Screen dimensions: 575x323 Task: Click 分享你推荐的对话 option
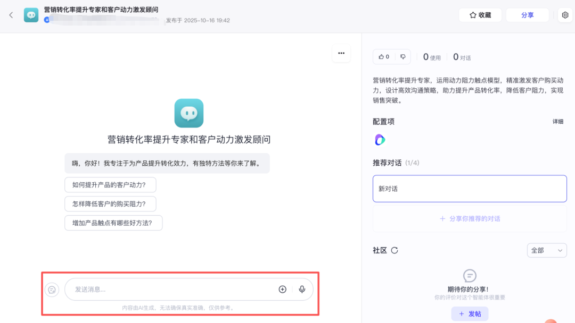point(469,218)
